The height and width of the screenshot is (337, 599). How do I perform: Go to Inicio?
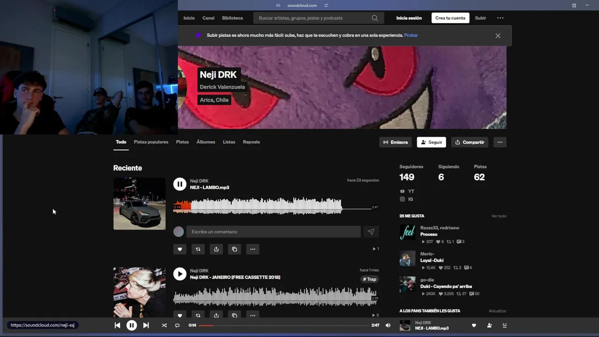tap(189, 18)
